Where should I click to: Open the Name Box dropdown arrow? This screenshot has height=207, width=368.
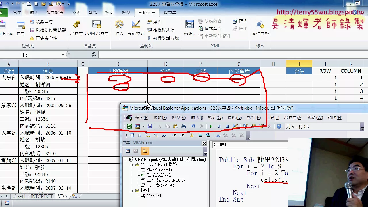coord(63,55)
